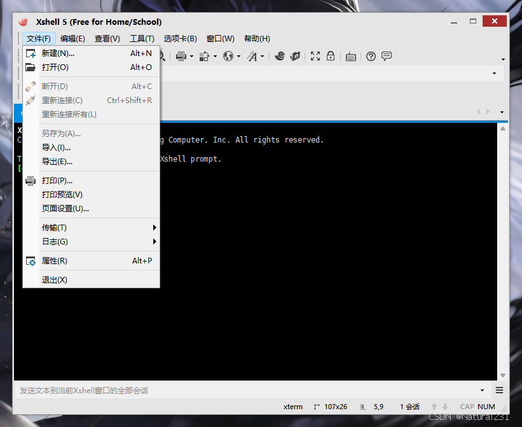Click the download arrow in status bar
This screenshot has width=522, height=427.
tap(445, 407)
